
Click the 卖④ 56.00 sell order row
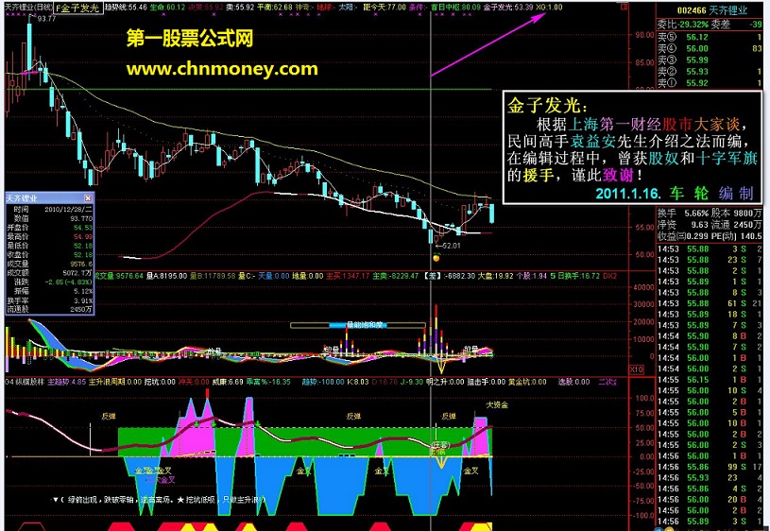[x=710, y=48]
